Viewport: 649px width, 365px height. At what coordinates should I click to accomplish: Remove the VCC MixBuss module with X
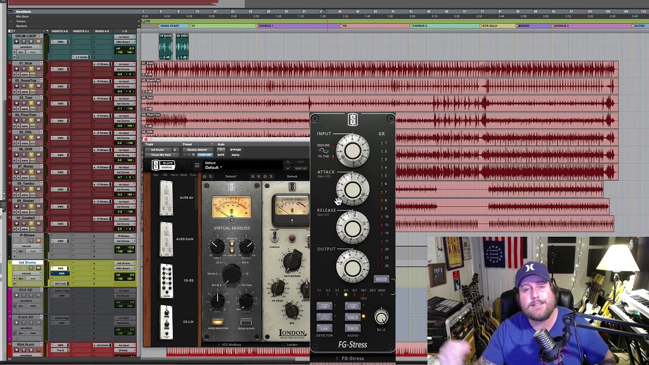(x=258, y=176)
